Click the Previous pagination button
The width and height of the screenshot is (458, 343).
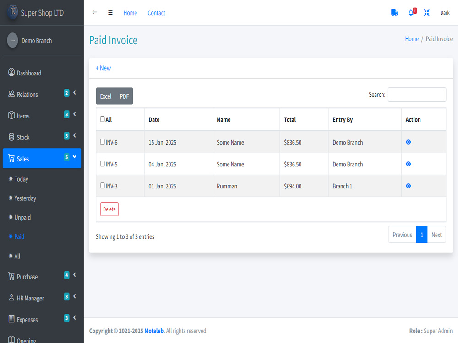pyautogui.click(x=402, y=235)
